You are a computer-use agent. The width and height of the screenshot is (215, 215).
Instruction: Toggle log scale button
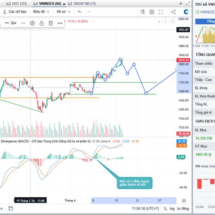click(172, 209)
